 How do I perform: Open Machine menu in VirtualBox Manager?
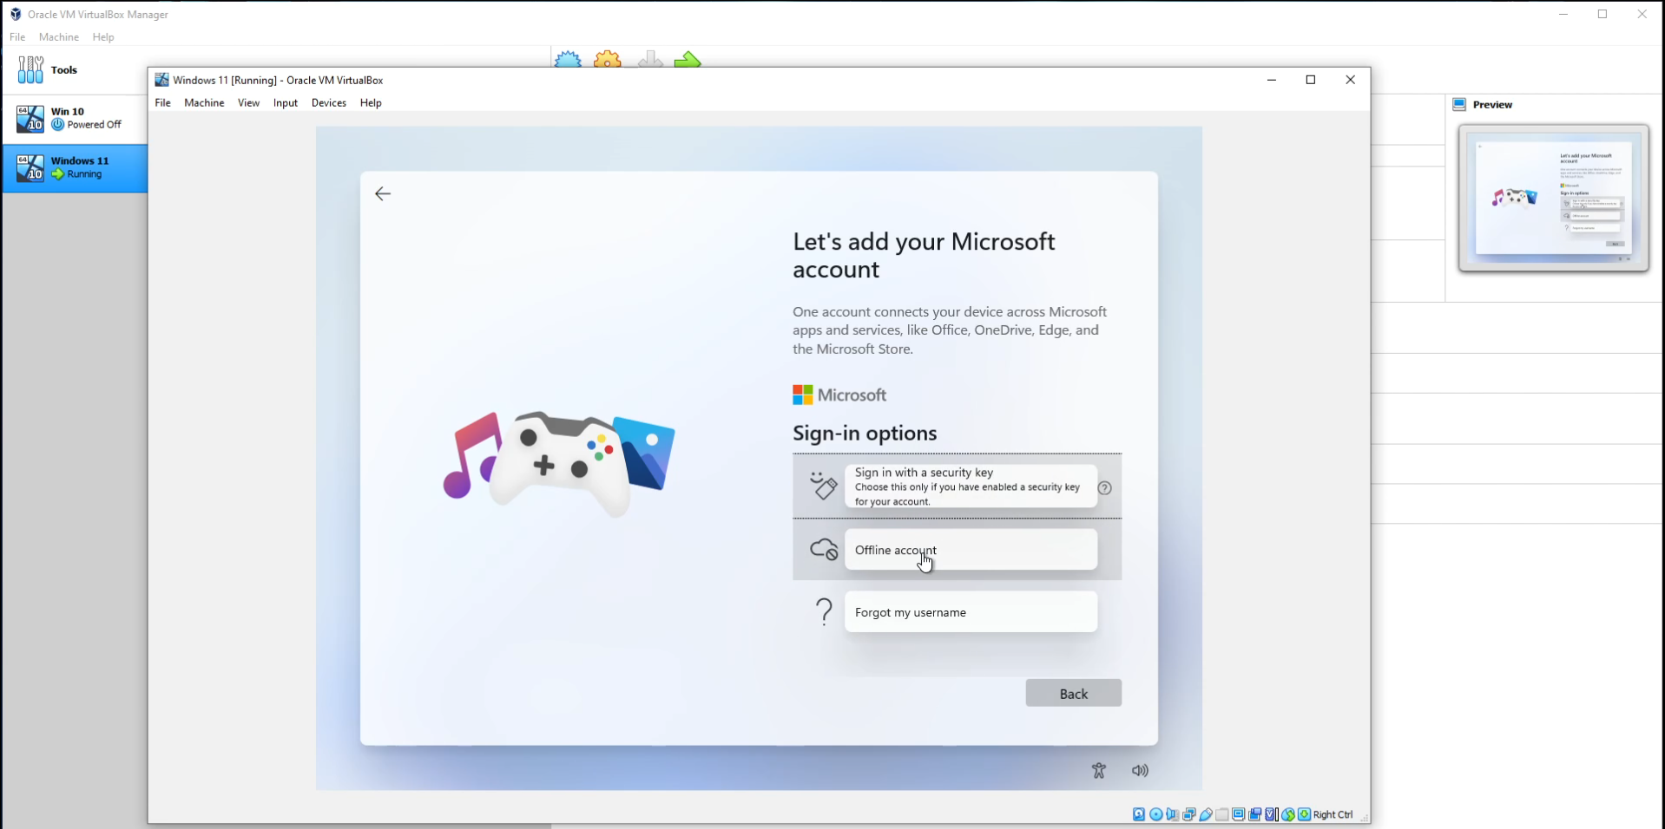click(59, 37)
